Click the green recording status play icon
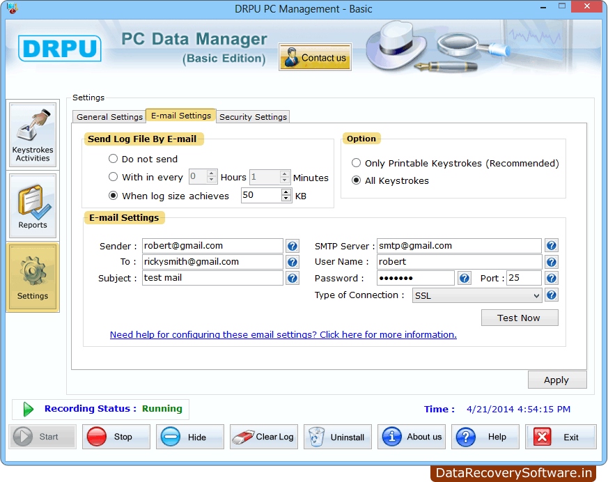 click(x=29, y=409)
